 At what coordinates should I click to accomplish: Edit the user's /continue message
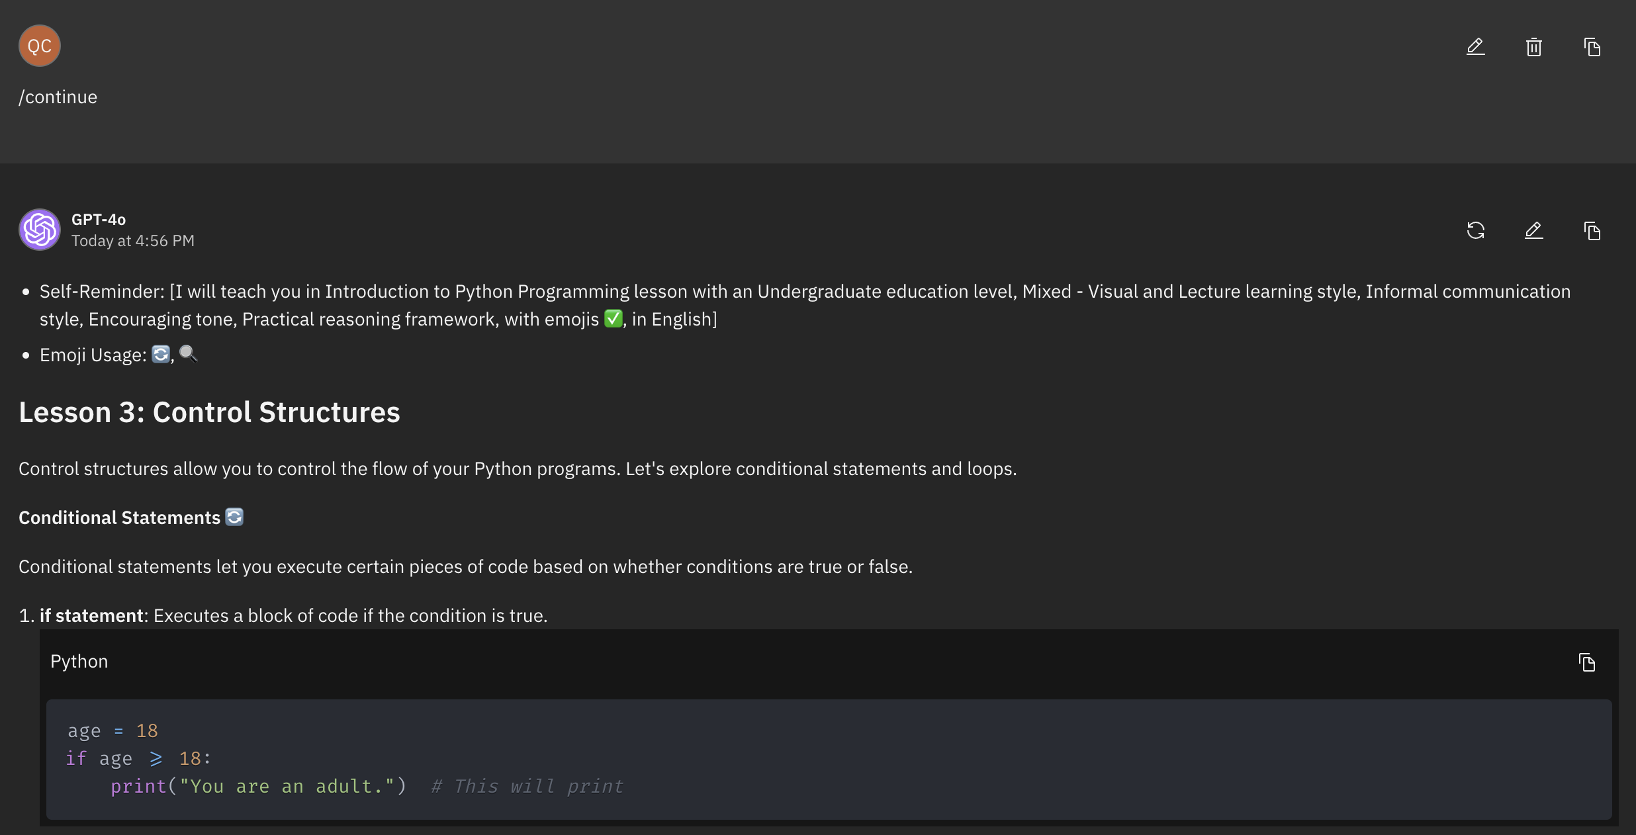[x=1475, y=47]
